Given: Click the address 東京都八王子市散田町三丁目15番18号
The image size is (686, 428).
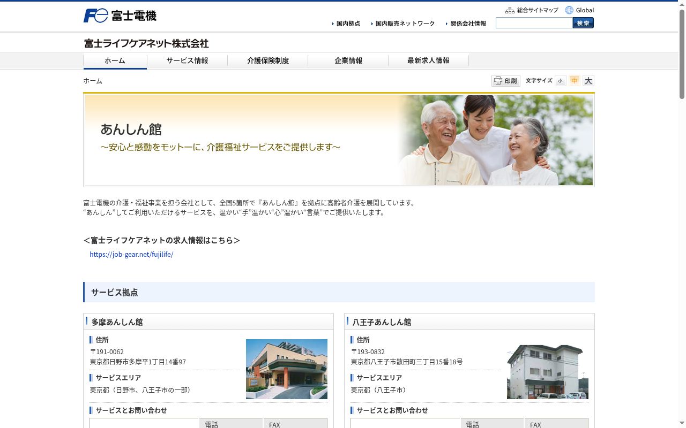Looking at the screenshot, I should point(407,362).
